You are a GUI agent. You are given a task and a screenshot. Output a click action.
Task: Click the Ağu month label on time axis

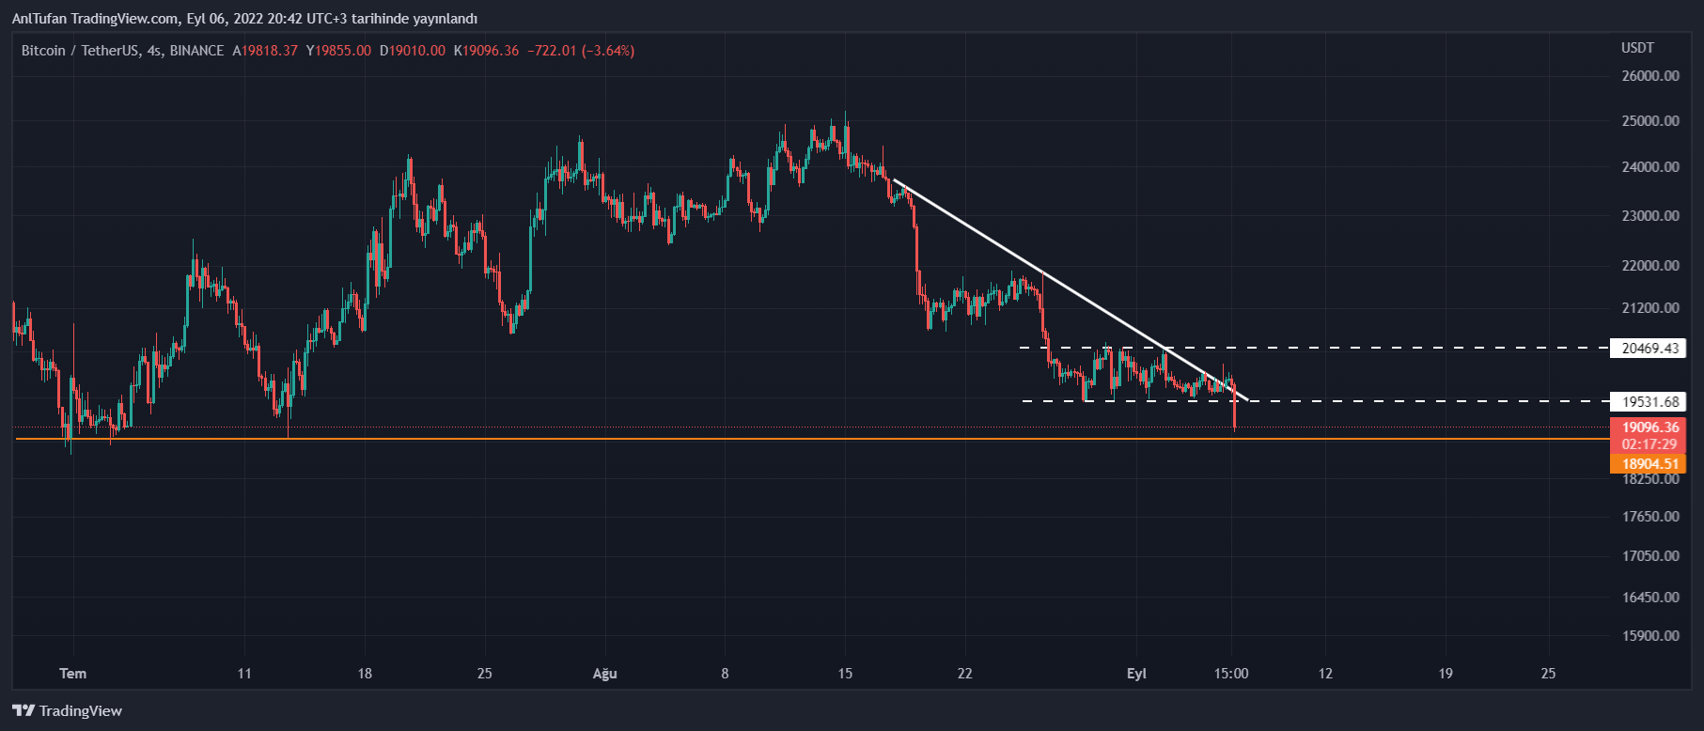click(x=604, y=674)
